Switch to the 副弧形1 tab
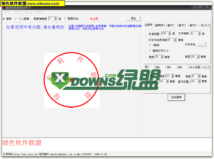Screen dimensions: 214x159 [x=160, y=25]
